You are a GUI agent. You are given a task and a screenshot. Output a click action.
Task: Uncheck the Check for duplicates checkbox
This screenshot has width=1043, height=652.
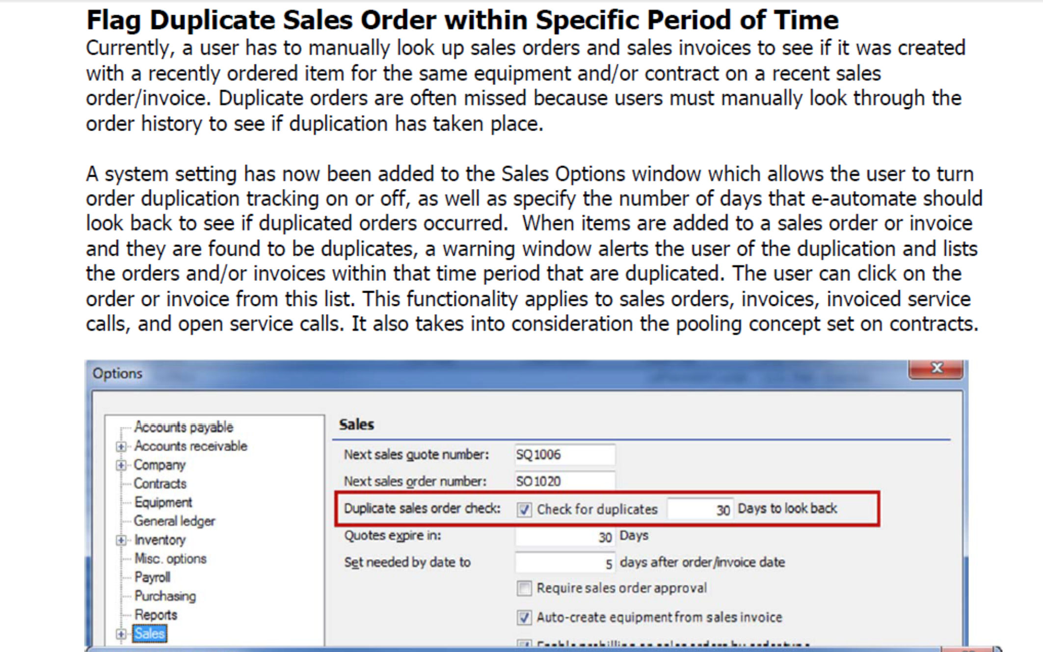(524, 510)
